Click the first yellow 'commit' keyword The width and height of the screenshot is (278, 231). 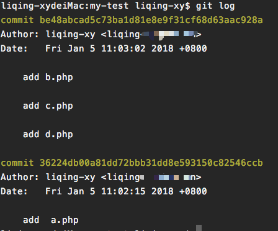pos(17,20)
